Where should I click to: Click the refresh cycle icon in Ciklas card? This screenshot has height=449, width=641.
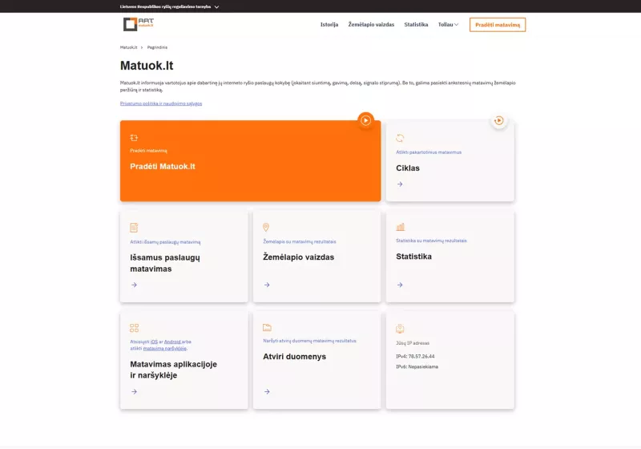400,138
